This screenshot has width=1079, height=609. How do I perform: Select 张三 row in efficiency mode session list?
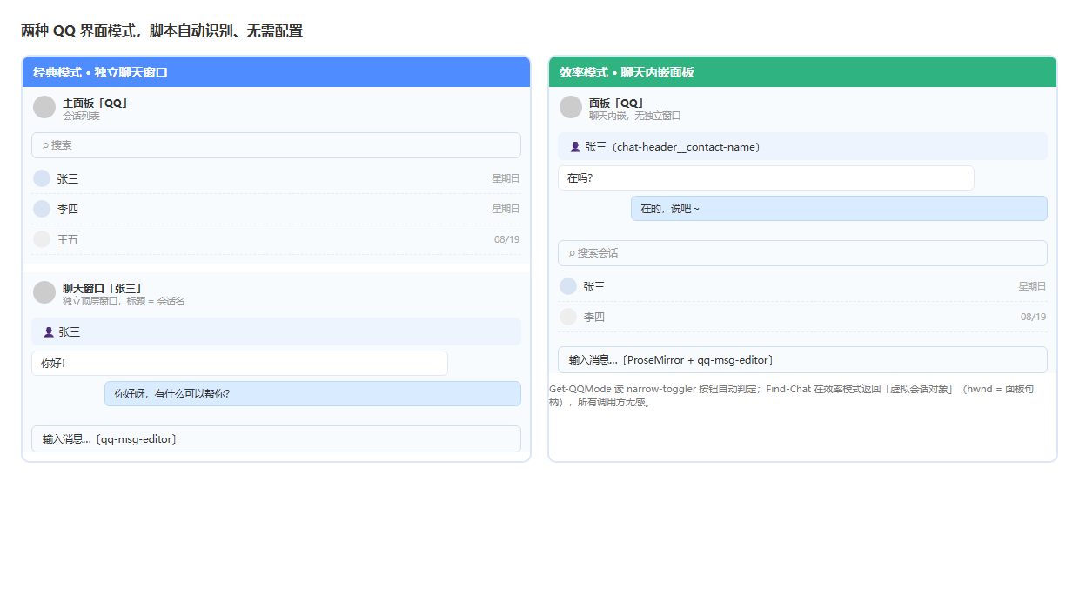pyautogui.click(x=802, y=286)
